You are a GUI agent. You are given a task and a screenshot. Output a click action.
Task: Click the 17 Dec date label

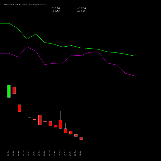click(34, 153)
